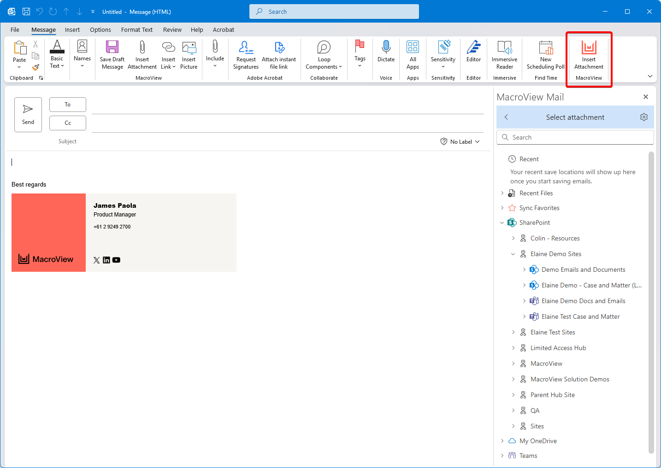The height and width of the screenshot is (468, 661).
Task: Create a New Scheduling Poll
Action: 546,54
